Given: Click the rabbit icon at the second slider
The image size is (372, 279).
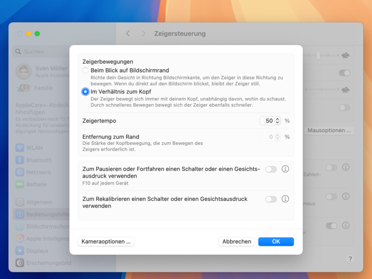Looking at the screenshot, I should (x=345, y=90).
